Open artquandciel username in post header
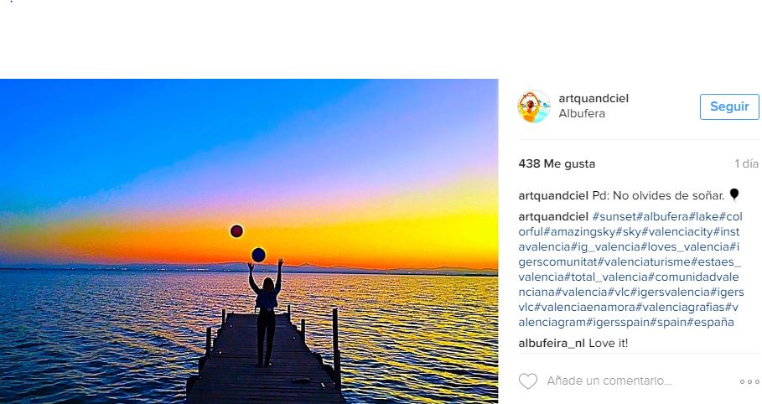This screenshot has height=404, width=762. point(594,99)
